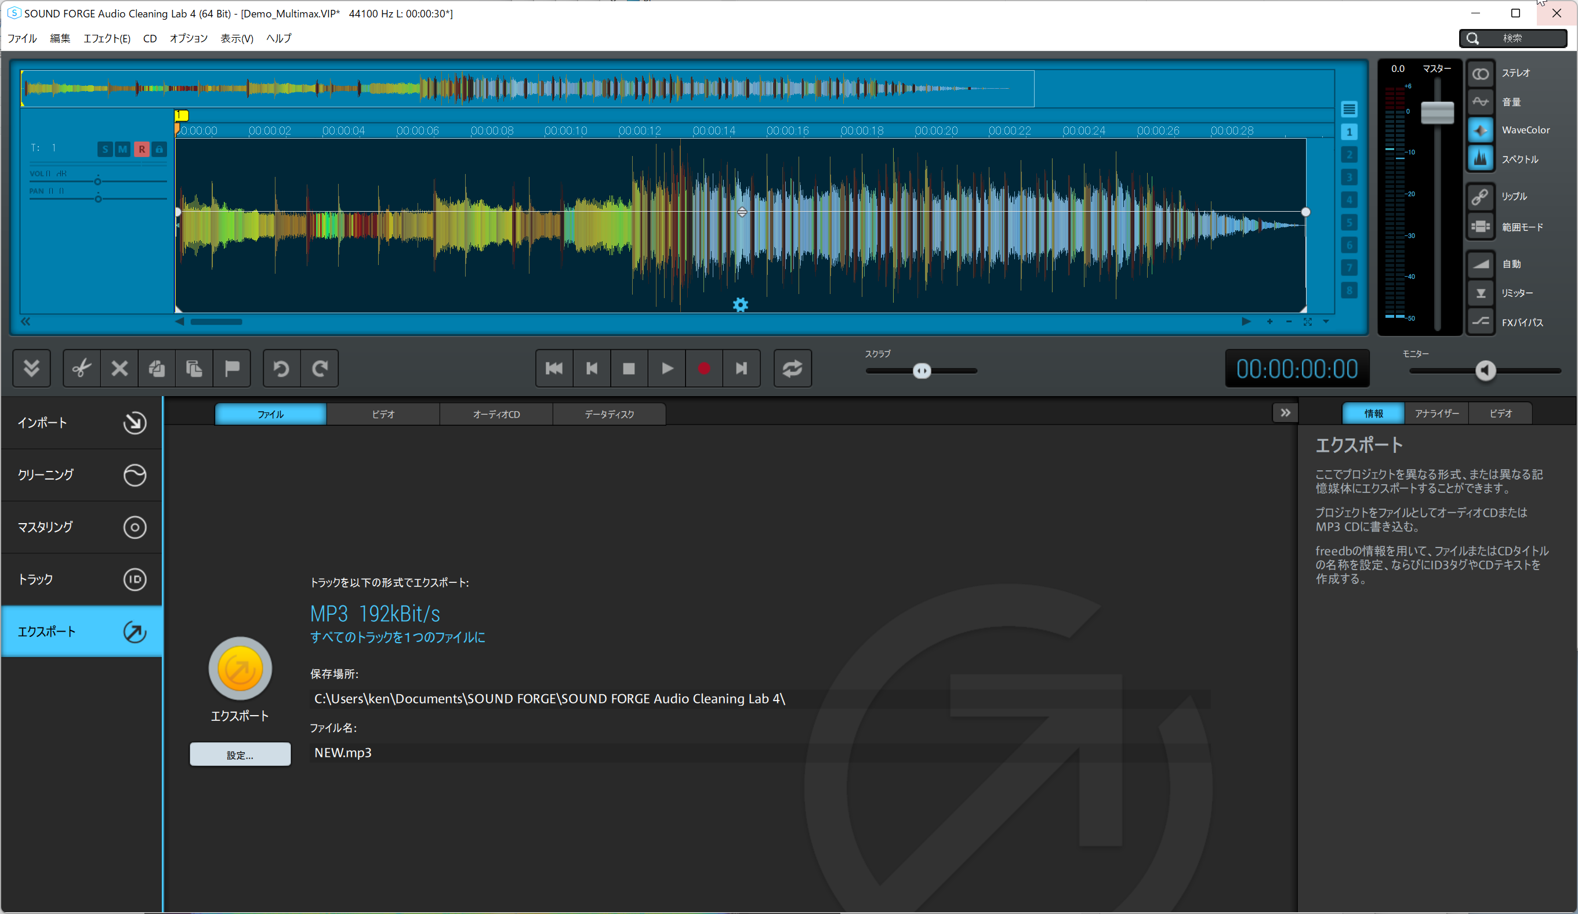
Task: Click the scissors cut tool
Action: pos(81,368)
